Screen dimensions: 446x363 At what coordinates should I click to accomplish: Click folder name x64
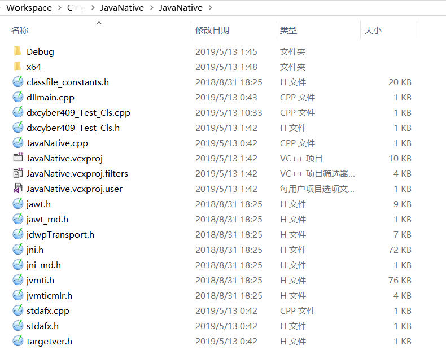tap(34, 67)
